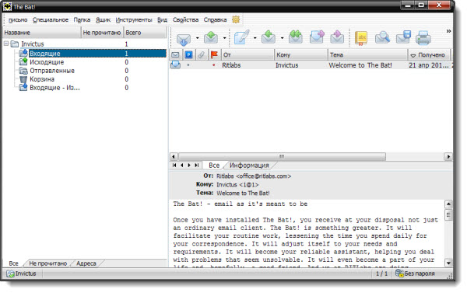Open the dropdown arrow beside the new message icon
Viewport: 467px width, 293px height.
255,38
